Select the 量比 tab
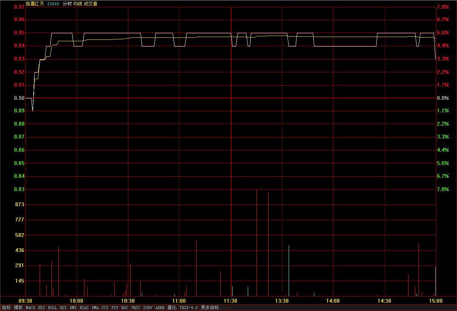457x311 pixels. coord(172,308)
